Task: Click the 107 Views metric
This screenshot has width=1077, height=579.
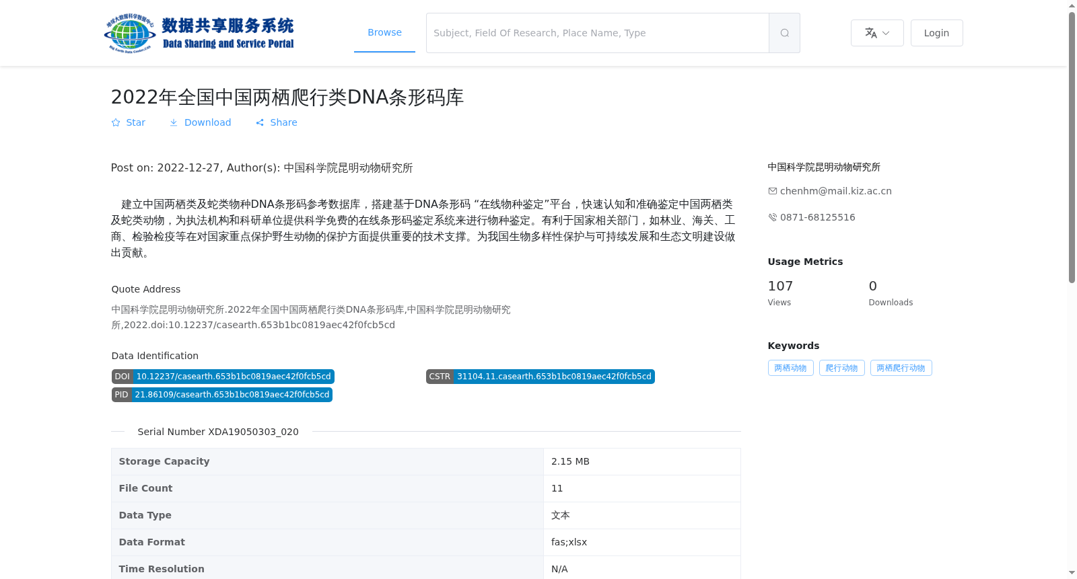Action: pos(780,293)
